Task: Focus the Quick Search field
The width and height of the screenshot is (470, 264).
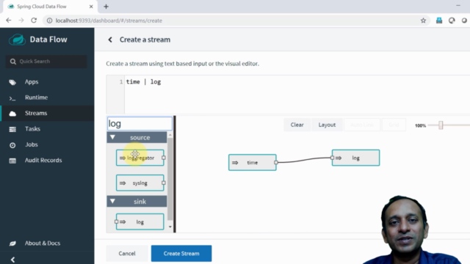Action: click(46, 62)
